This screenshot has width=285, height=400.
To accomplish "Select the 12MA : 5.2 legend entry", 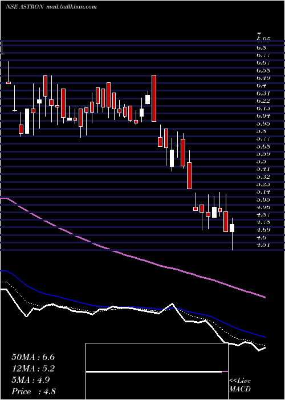I will (33, 369).
